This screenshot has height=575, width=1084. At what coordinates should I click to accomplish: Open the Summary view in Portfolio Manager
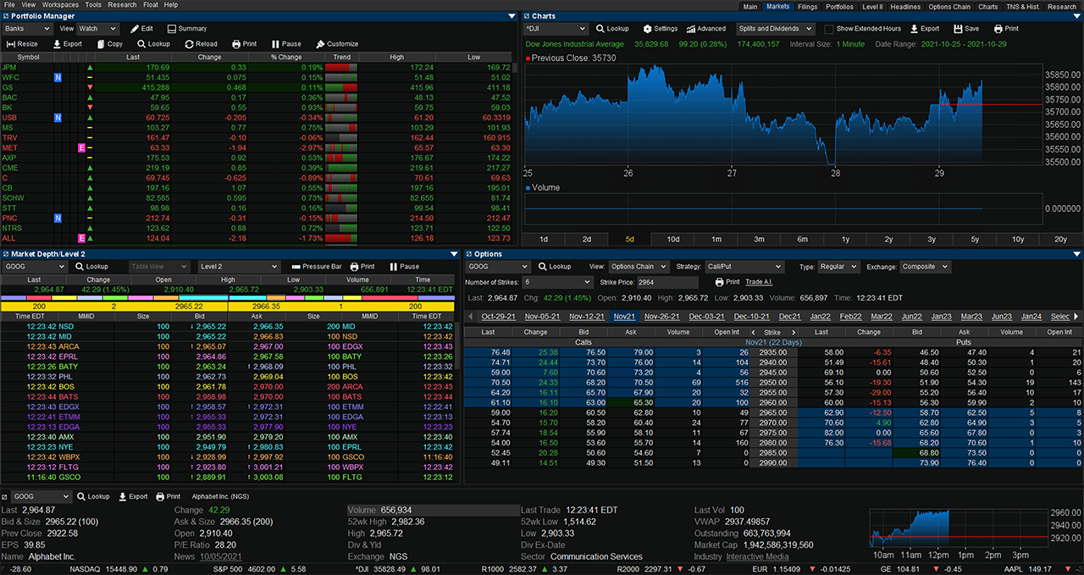185,29
